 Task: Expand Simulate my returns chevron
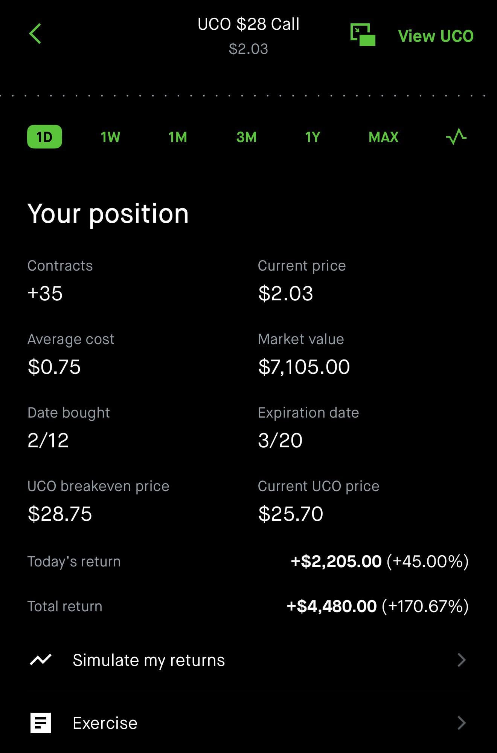coord(462,660)
